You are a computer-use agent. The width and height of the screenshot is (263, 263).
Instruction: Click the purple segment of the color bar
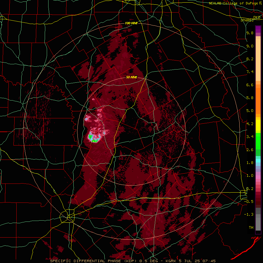click(x=258, y=29)
